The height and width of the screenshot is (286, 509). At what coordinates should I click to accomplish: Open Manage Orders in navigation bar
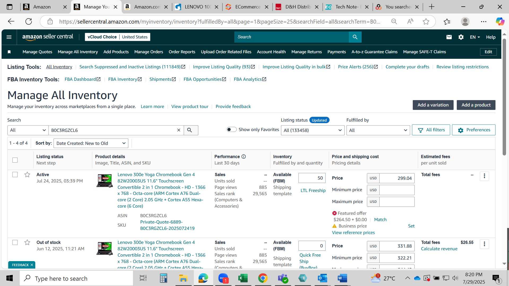pyautogui.click(x=148, y=52)
